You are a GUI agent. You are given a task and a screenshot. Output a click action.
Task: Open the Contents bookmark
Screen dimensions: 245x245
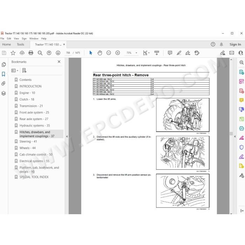click(x=26, y=80)
